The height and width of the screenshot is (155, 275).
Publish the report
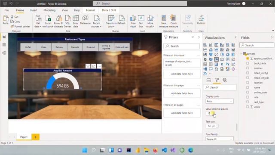pos(201,20)
